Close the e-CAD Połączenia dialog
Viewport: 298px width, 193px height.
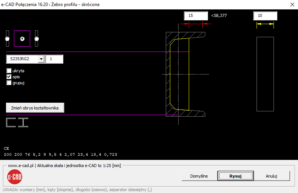point(292,5)
